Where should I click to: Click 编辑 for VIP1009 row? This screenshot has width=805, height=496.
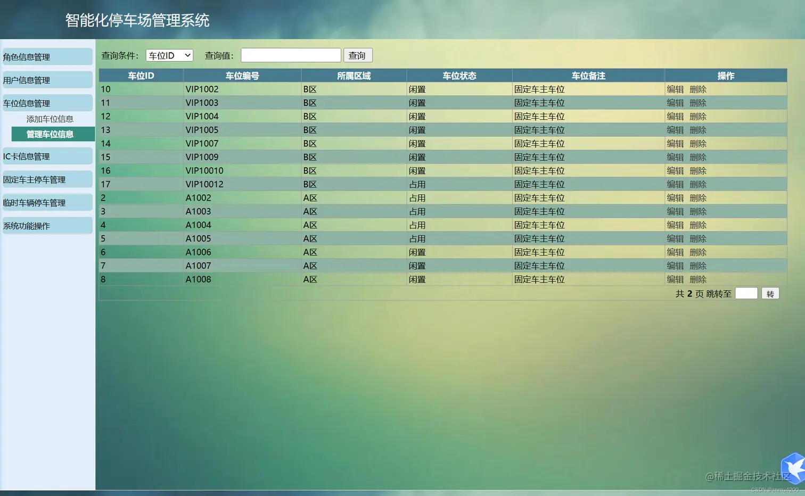675,157
